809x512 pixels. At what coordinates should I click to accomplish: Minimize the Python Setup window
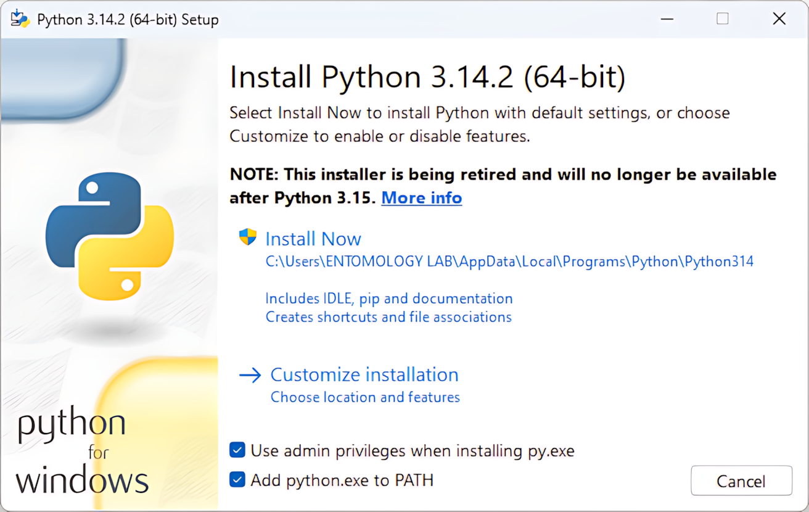point(667,19)
